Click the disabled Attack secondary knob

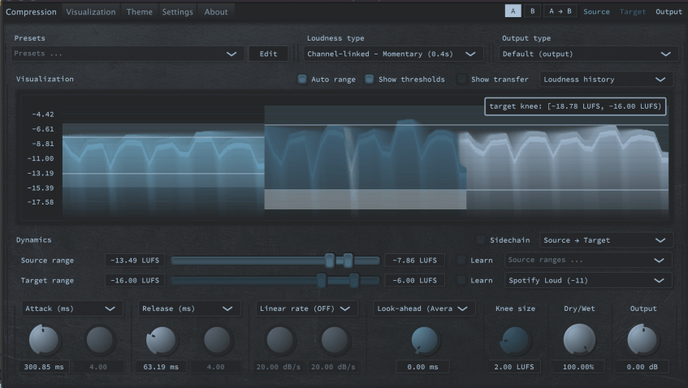point(100,340)
